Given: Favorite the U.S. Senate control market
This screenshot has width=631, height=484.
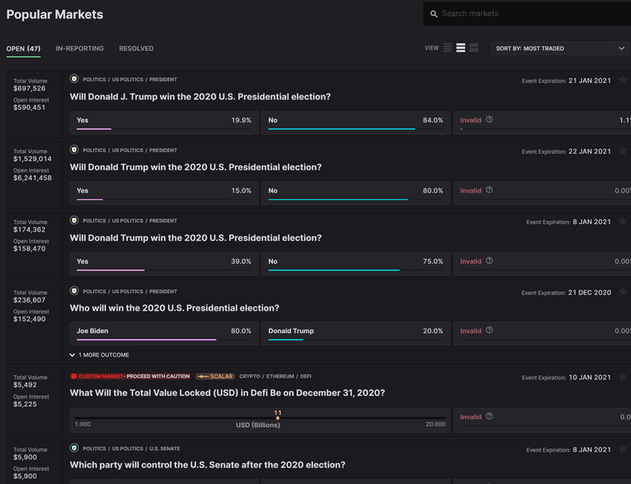Looking at the screenshot, I should [623, 449].
